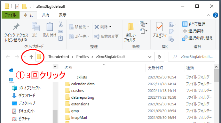This screenshot has width=221, height=123.
Task: Click the file list scrollbar up arrow
Action: coord(216,67)
